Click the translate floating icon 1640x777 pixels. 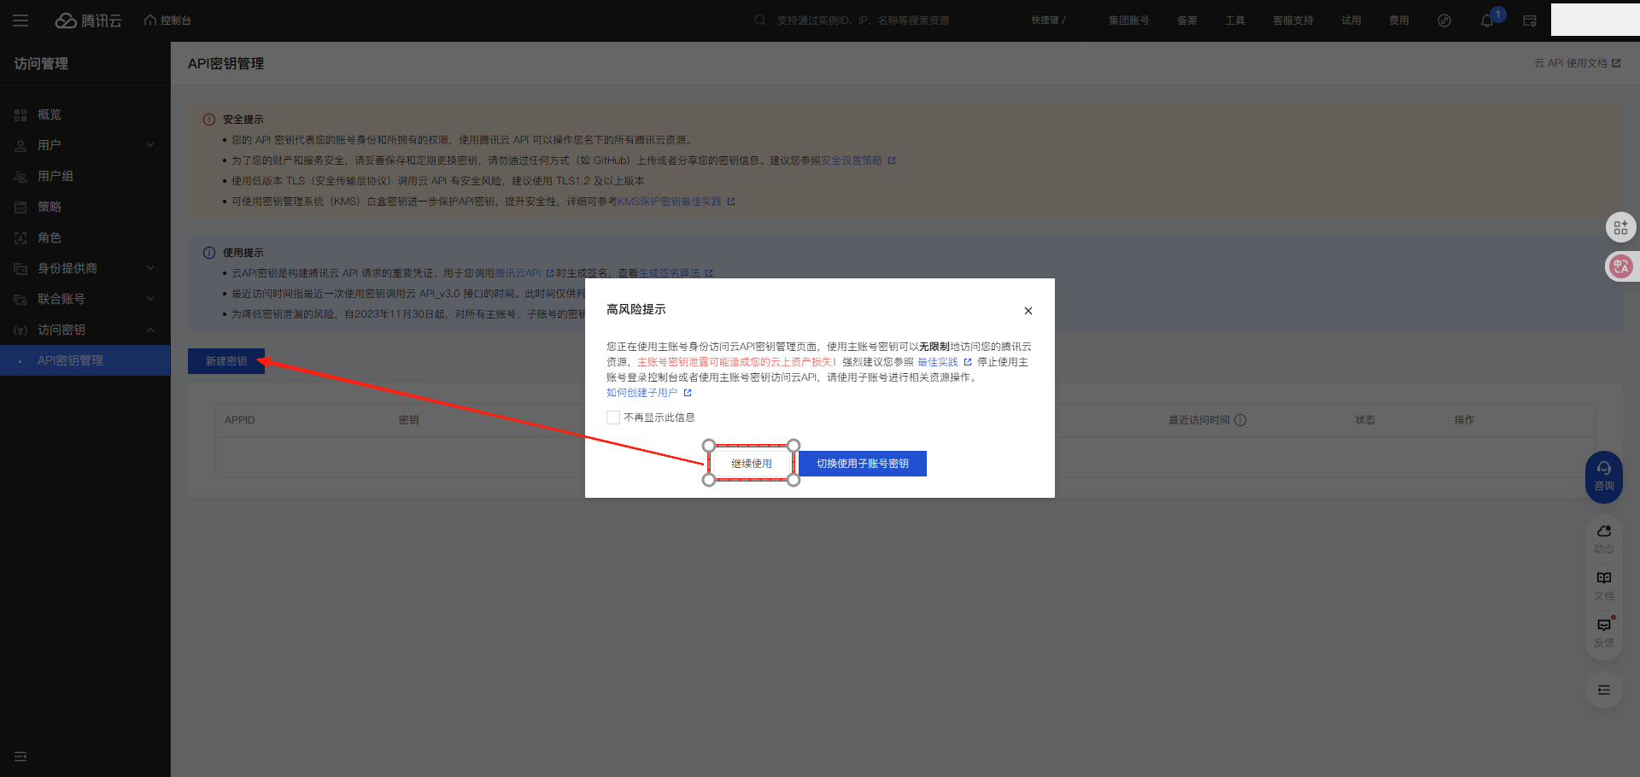tap(1620, 266)
